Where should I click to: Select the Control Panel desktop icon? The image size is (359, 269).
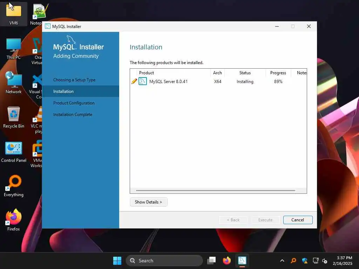pos(14,152)
